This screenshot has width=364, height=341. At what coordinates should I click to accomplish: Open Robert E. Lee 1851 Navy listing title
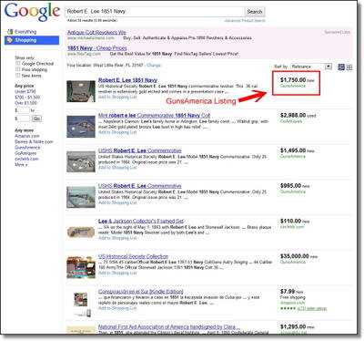(127, 80)
